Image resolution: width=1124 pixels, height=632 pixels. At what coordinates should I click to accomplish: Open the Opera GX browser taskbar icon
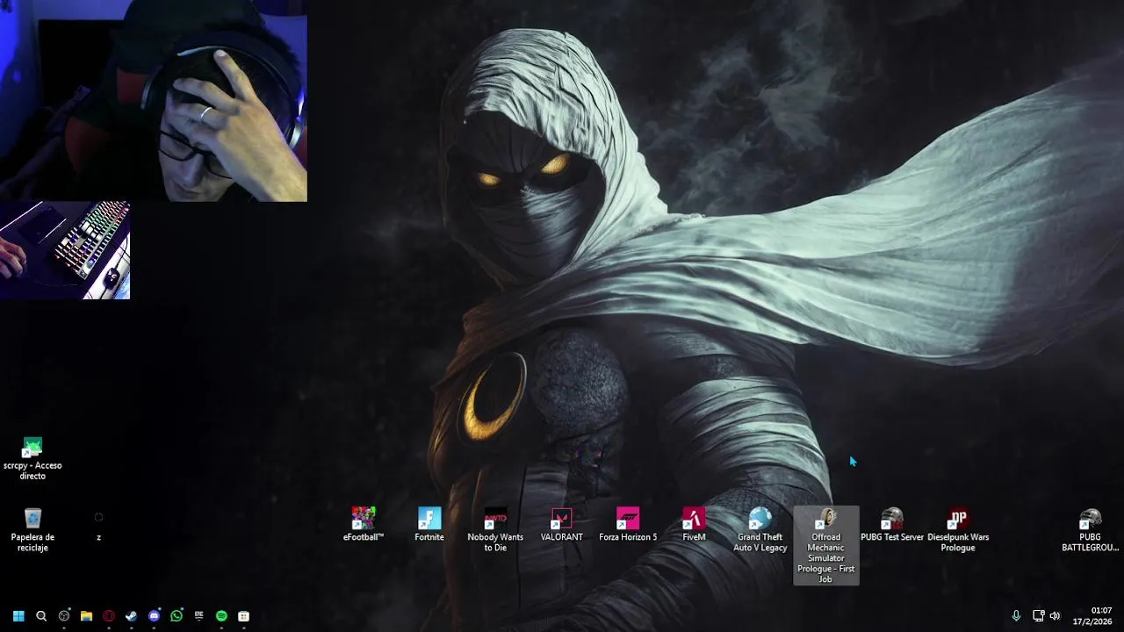109,616
